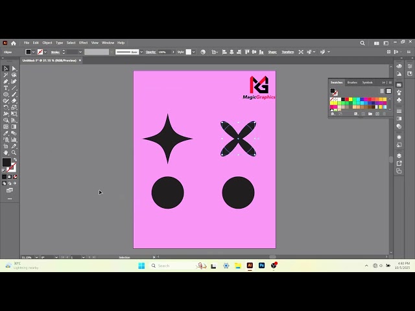Select the Hand tool
The width and height of the screenshot is (415, 311).
click(x=6, y=153)
